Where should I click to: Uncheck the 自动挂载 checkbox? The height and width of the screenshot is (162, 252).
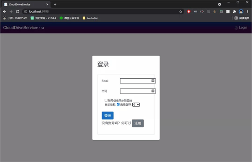tap(118, 104)
